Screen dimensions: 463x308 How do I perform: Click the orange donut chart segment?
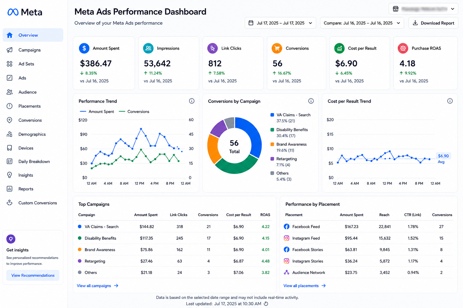click(214, 149)
